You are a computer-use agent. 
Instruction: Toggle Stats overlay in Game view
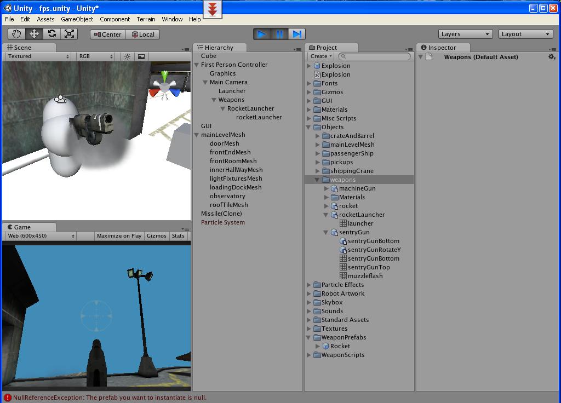pos(178,235)
